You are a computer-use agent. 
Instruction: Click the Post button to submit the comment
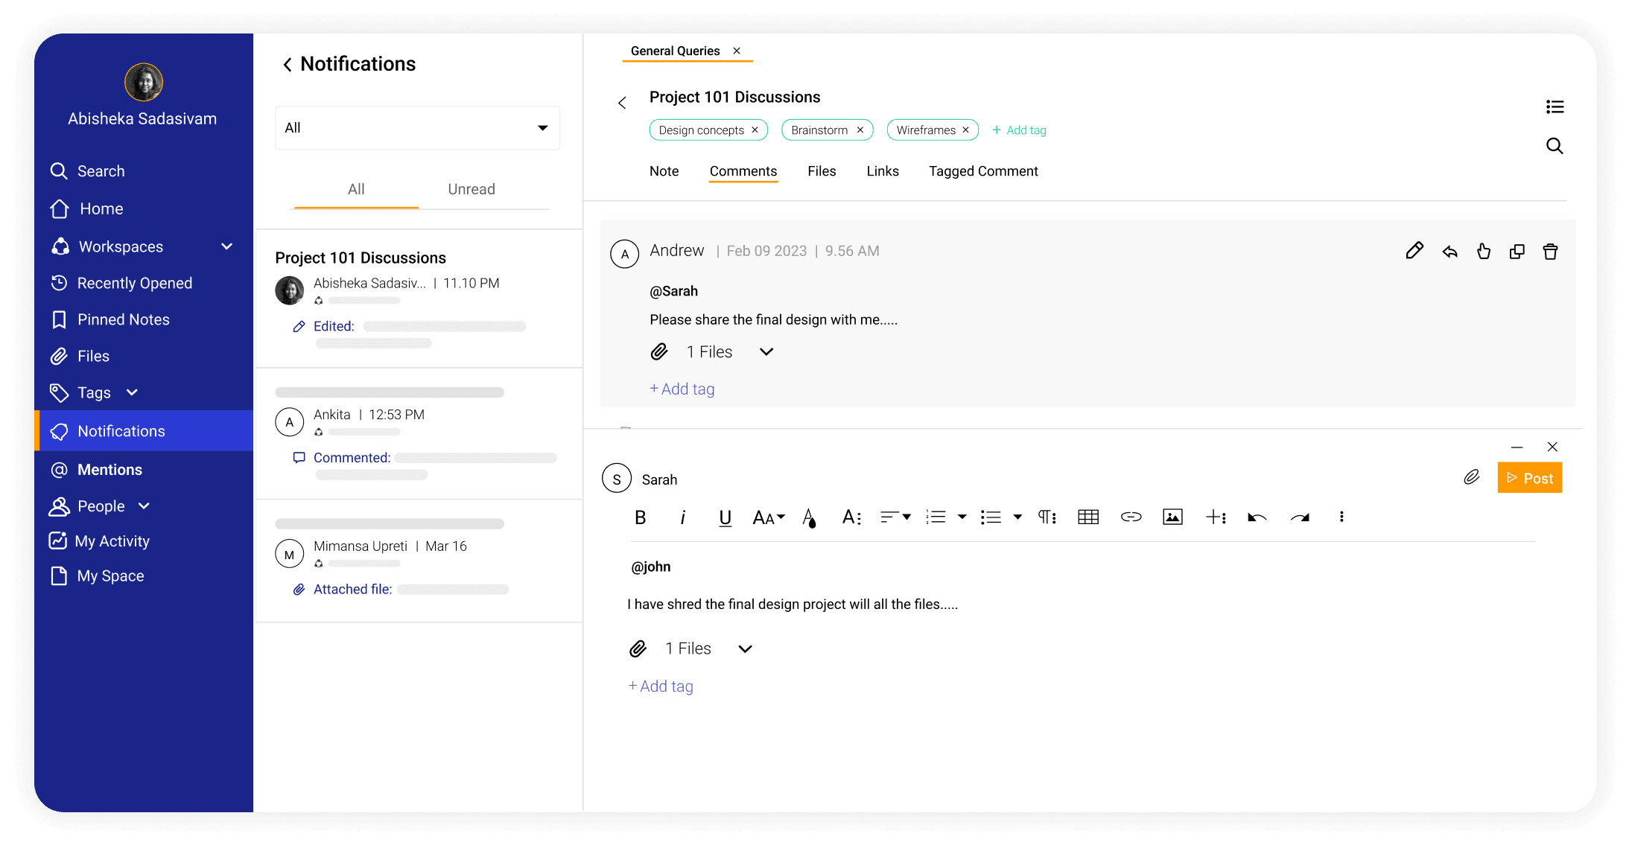(x=1529, y=477)
